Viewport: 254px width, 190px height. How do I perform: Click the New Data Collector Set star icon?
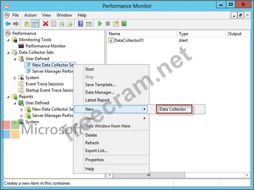[116, 24]
